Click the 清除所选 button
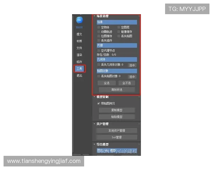Screen dimensions: 213x170 [117, 90]
